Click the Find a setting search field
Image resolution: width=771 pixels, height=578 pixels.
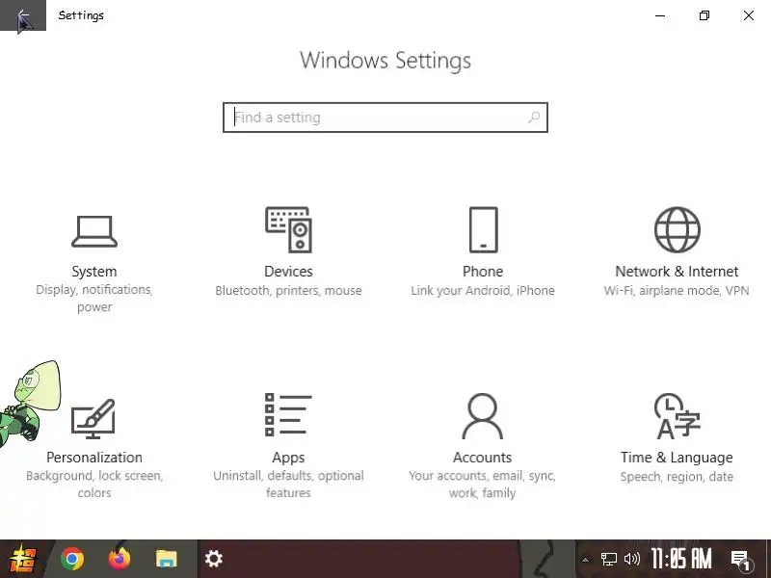tap(385, 118)
